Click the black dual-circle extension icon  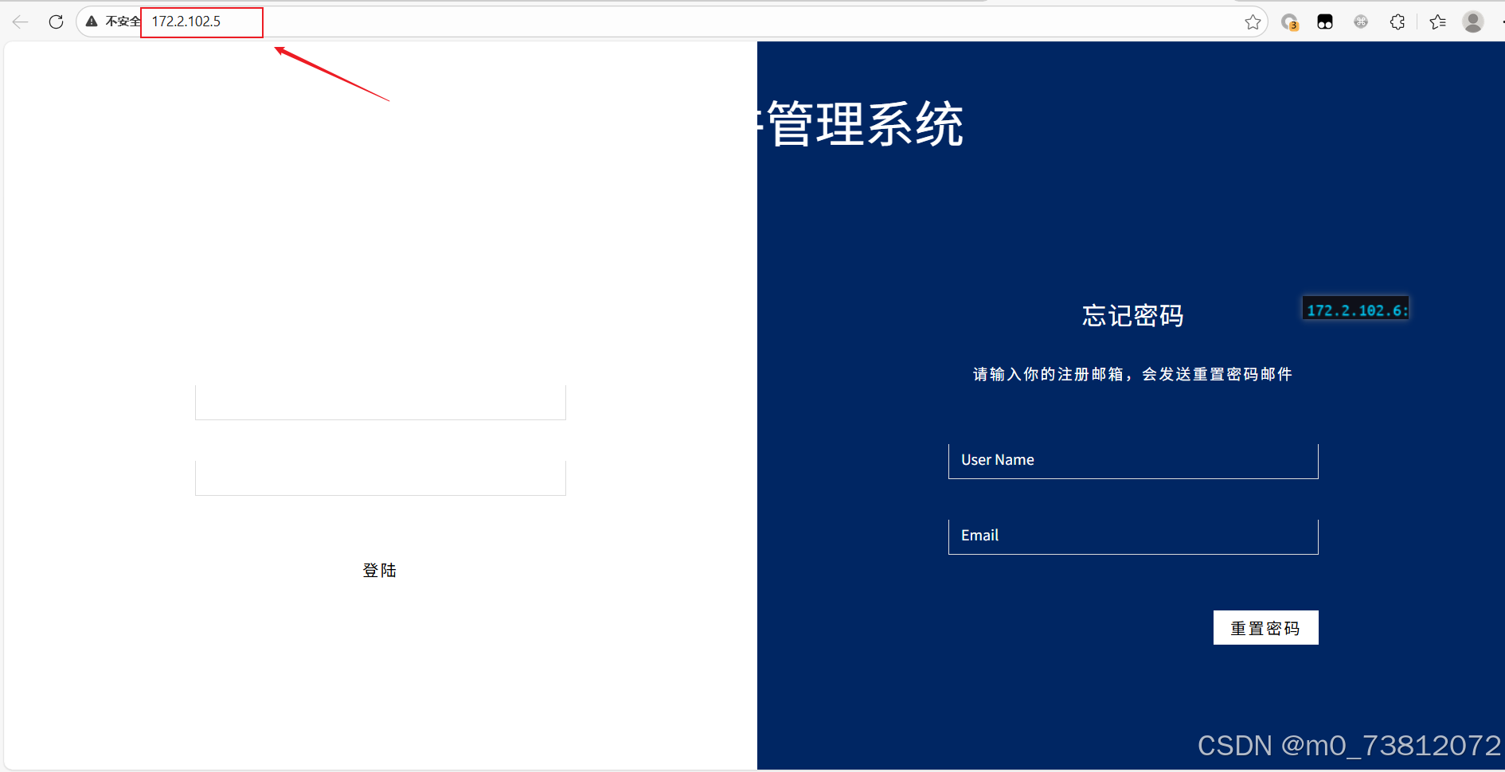tap(1324, 21)
